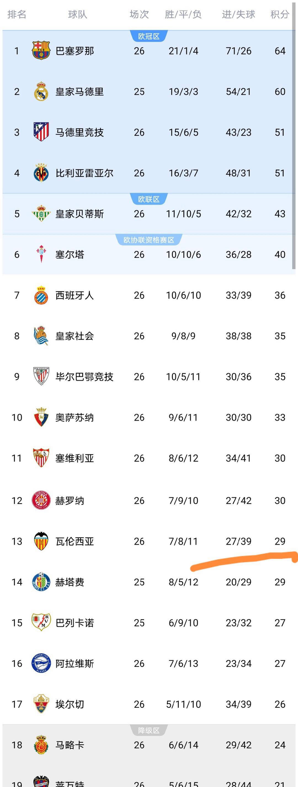Open team page for 塞维利亚
This screenshot has height=787, width=298.
(x=74, y=458)
